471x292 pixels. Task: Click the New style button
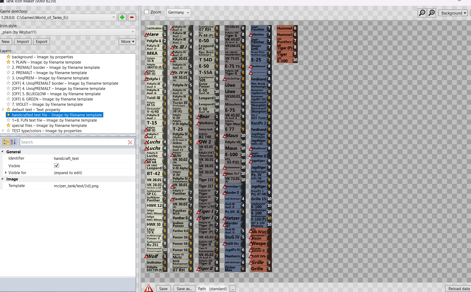tap(6, 41)
